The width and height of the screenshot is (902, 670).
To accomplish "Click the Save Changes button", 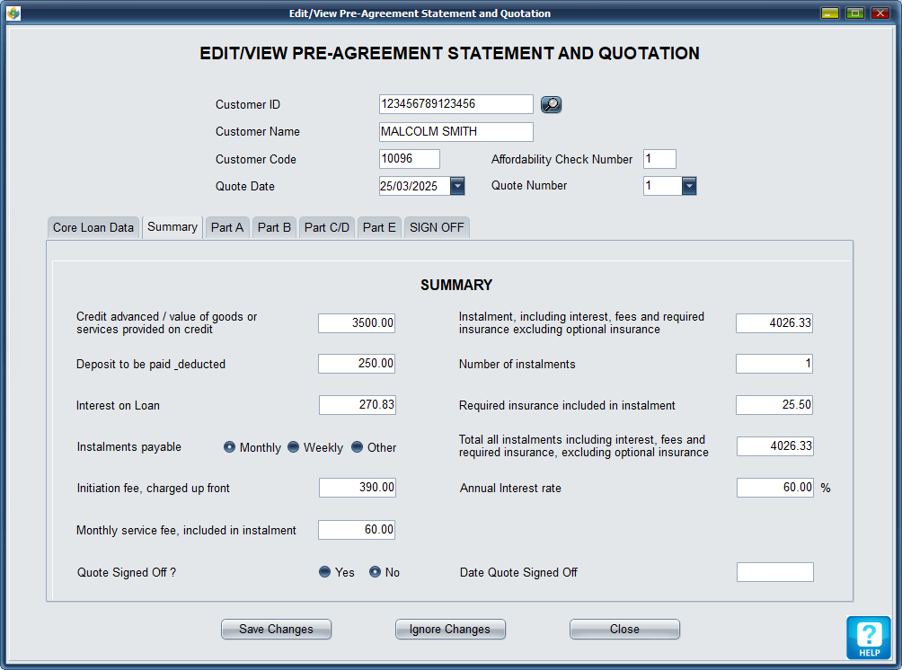I will 276,630.
